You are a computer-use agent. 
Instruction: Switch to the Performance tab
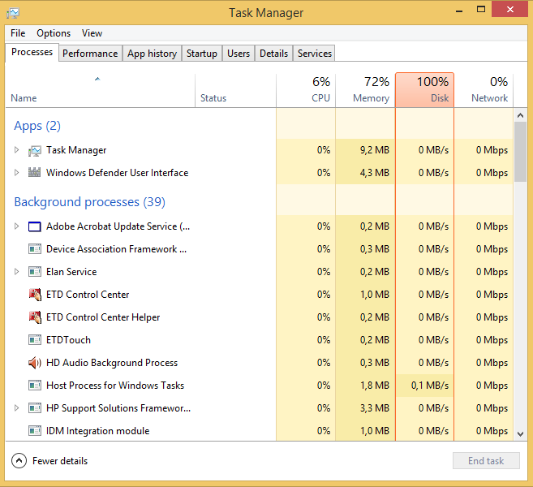(x=90, y=54)
